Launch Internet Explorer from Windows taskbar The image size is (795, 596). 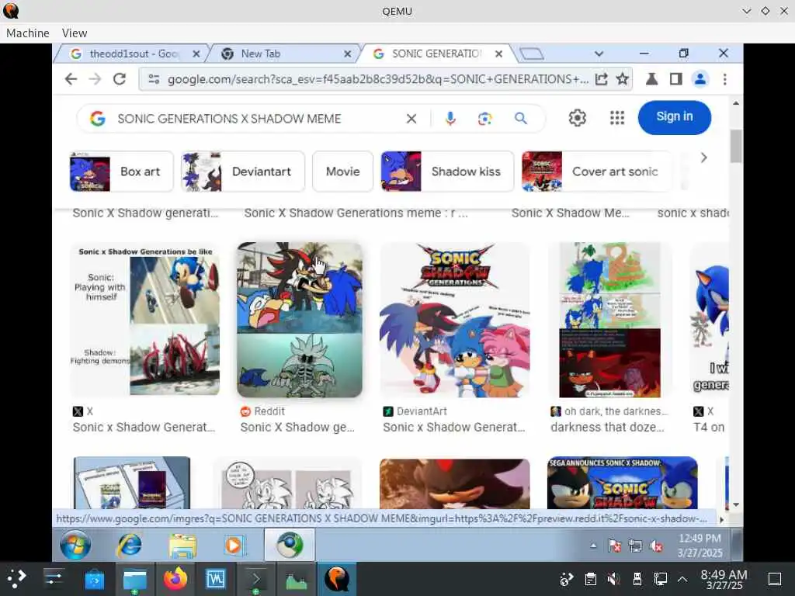point(130,546)
